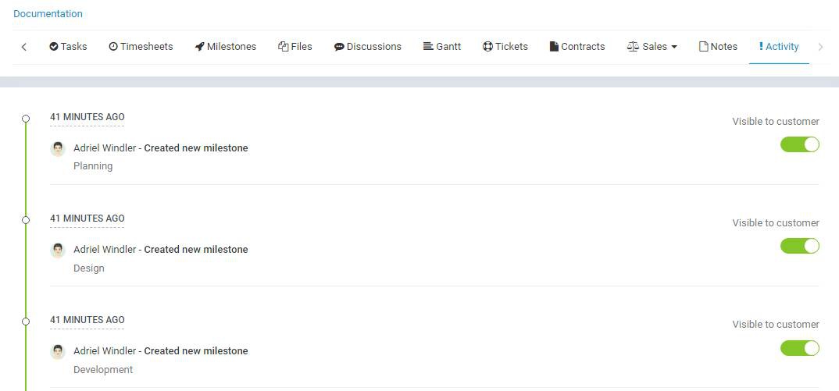Viewport: 839px width, 391px height.
Task: Open the Contracts document tab
Action: (x=577, y=47)
